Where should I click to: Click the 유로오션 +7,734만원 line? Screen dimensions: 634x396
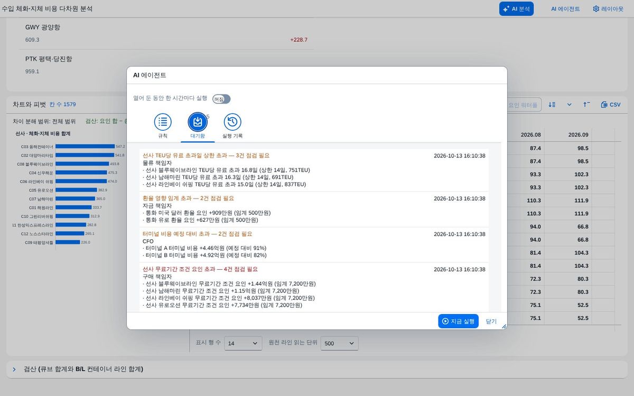tap(222, 305)
